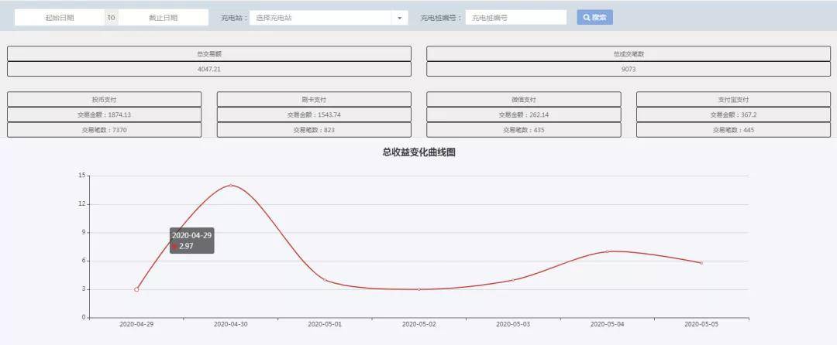The width and height of the screenshot is (837, 345).
Task: Select the 2020-05-04 data point on curve
Action: point(607,251)
